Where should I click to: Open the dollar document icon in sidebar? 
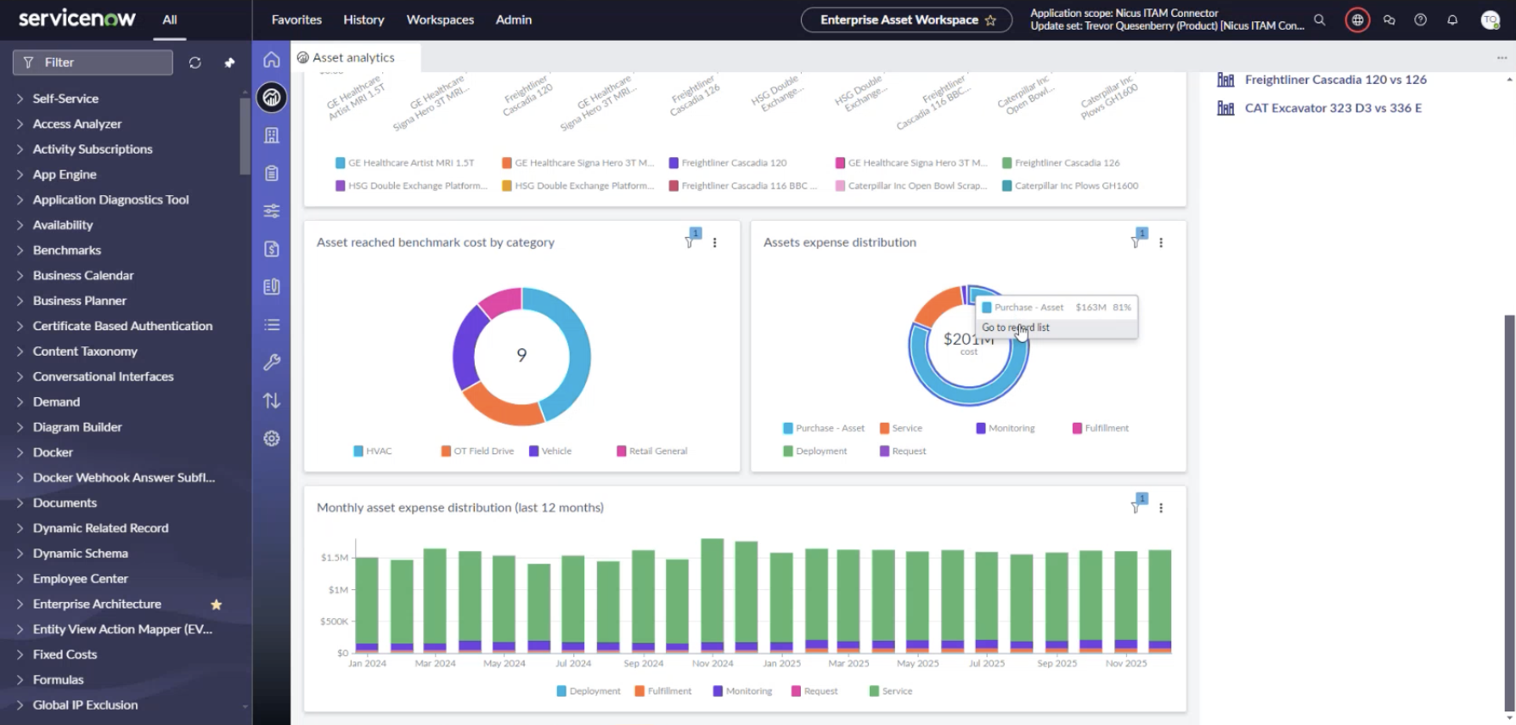click(272, 249)
